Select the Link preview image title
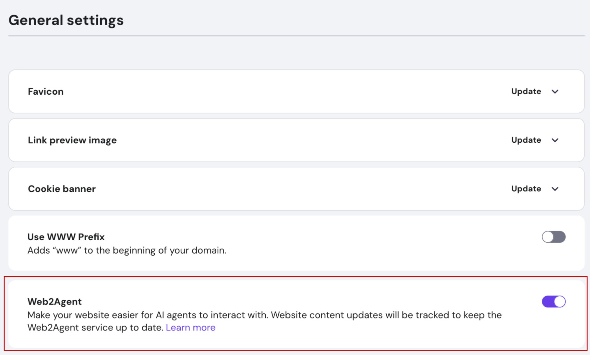 72,140
